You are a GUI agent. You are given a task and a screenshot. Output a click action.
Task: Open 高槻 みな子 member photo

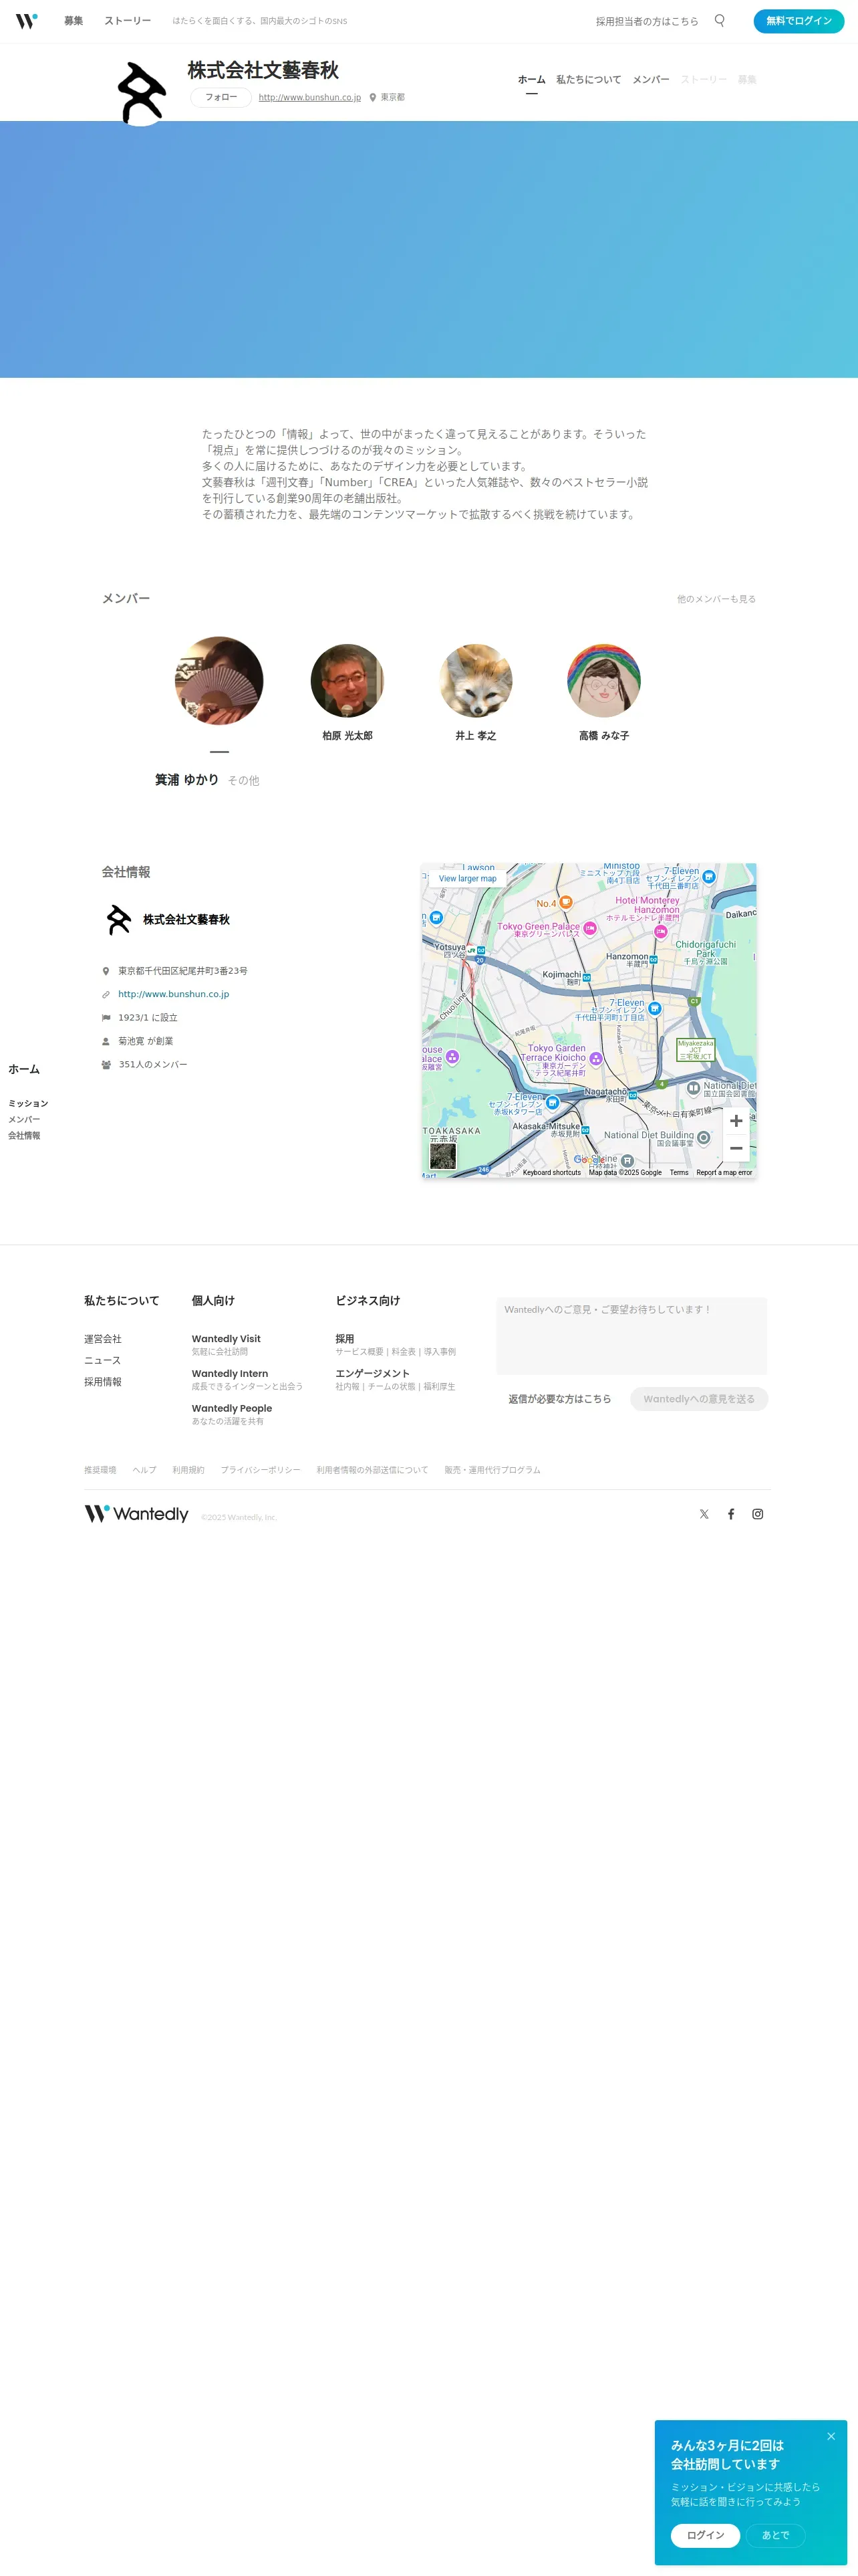[603, 680]
